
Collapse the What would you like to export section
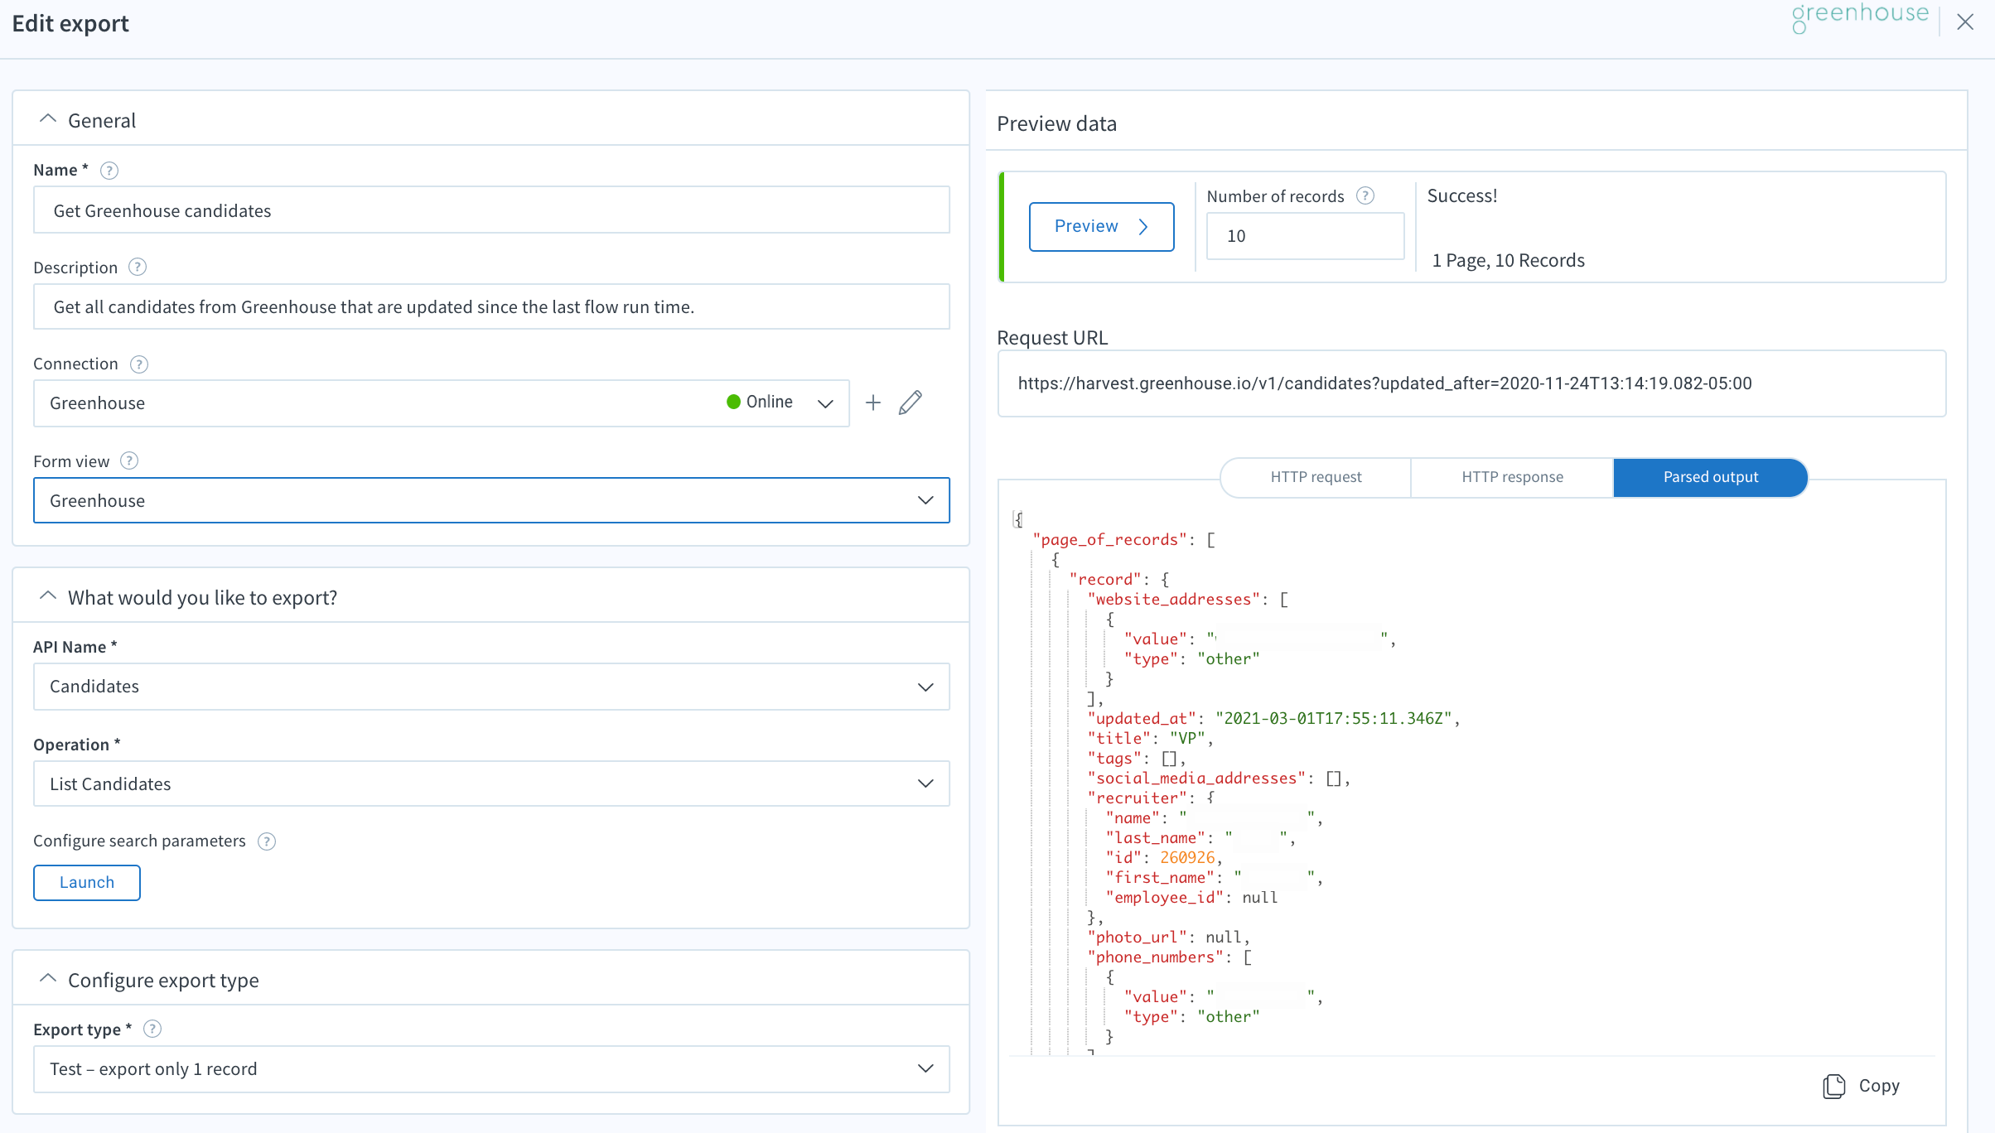pos(48,596)
